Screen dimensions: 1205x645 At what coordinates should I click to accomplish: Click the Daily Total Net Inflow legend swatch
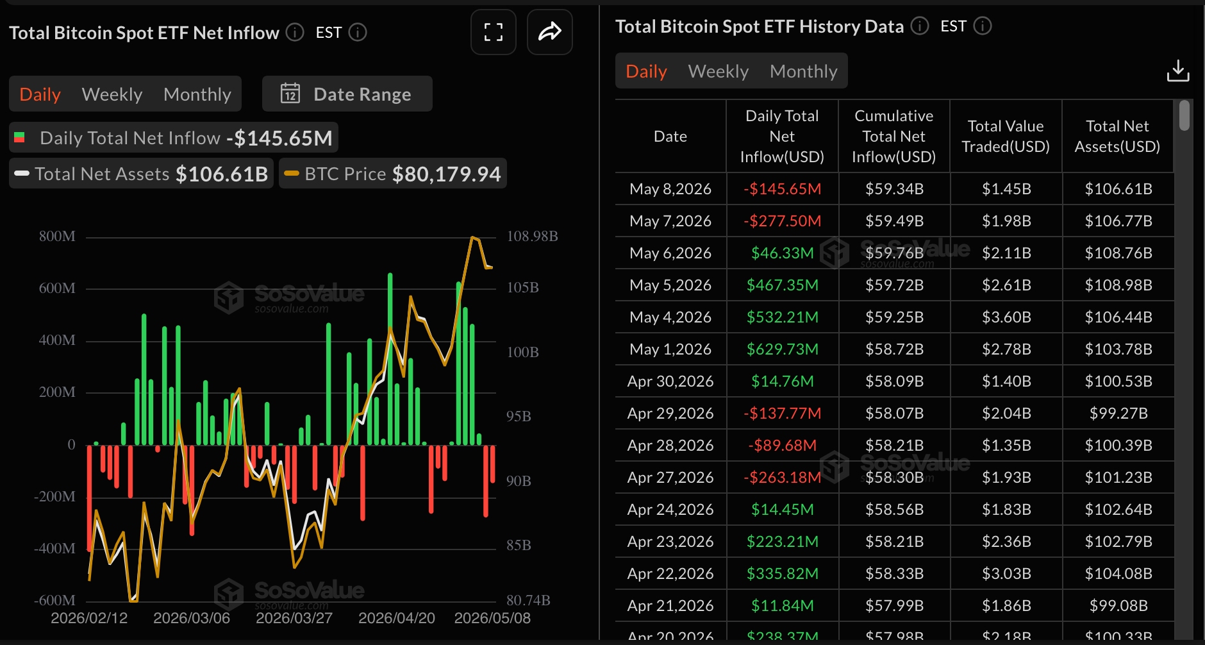[19, 137]
